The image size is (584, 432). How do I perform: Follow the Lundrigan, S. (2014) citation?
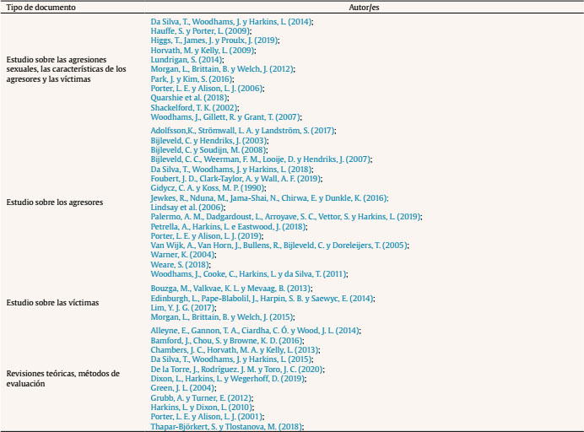187,60
